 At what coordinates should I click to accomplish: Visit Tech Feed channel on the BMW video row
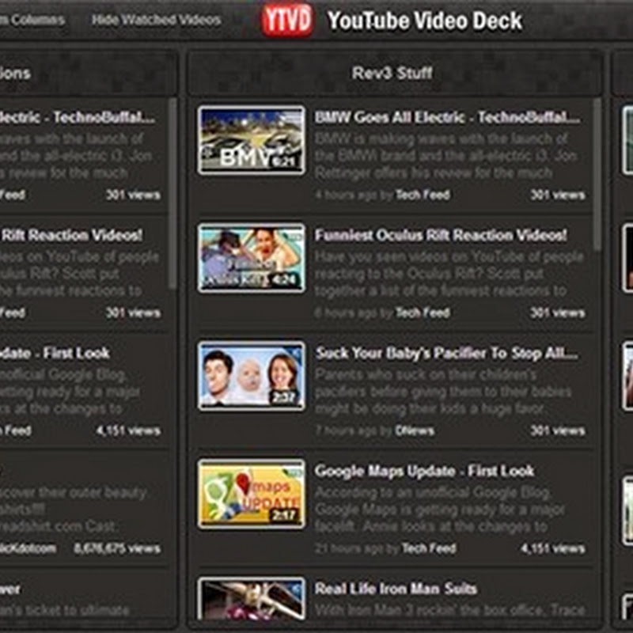coord(423,195)
